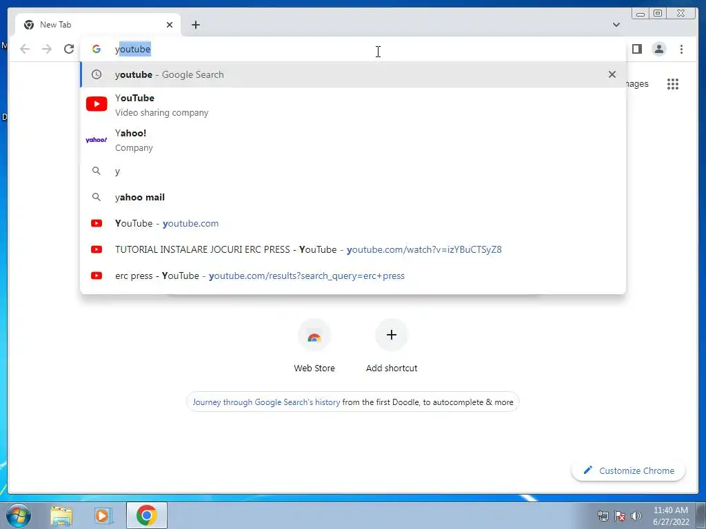Open the volume speaker tray icon

pos(636,516)
